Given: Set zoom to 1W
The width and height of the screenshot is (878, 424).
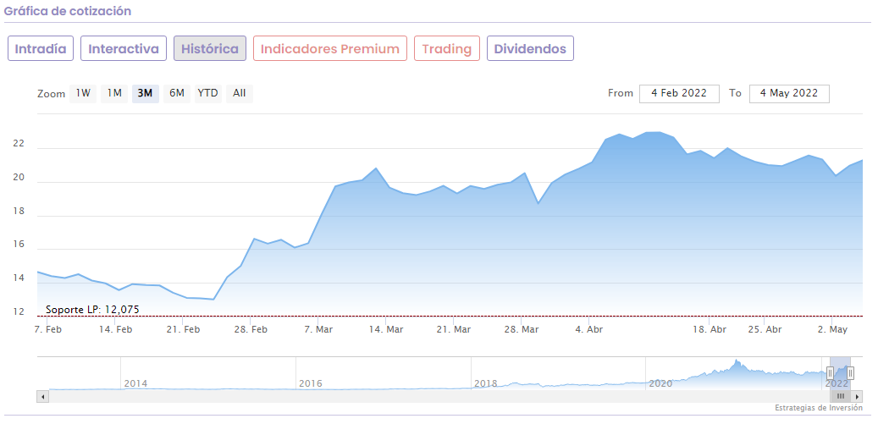Looking at the screenshot, I should [83, 93].
